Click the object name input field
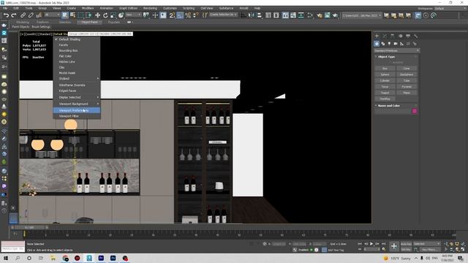468x263 pixels. [x=393, y=111]
